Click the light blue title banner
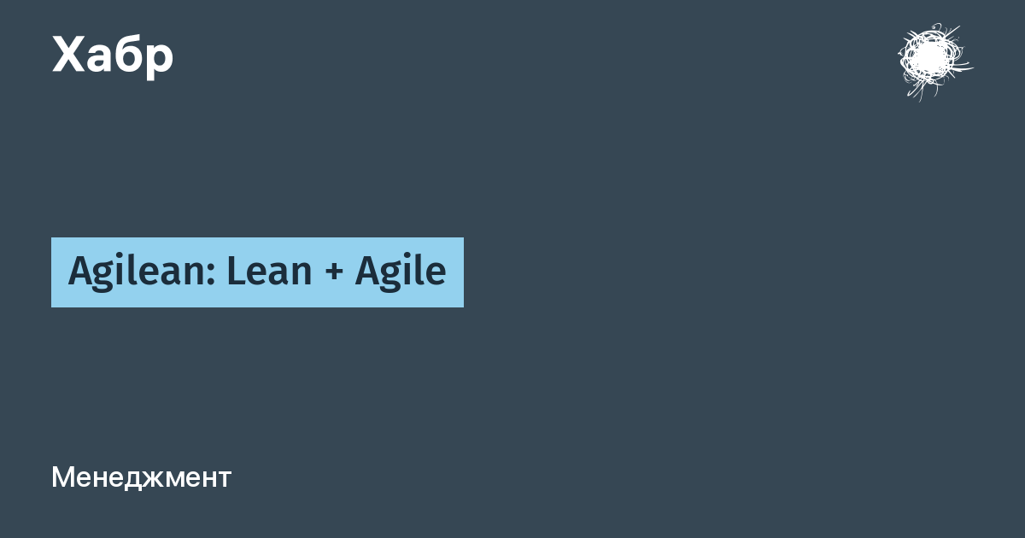This screenshot has height=538, width=1025. (257, 272)
